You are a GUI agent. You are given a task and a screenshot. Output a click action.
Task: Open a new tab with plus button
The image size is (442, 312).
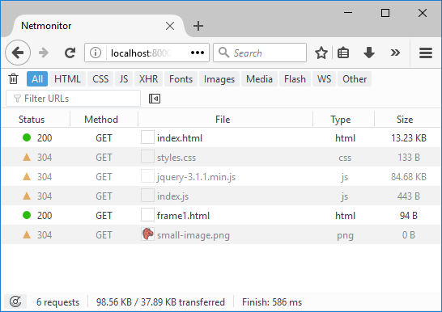198,26
